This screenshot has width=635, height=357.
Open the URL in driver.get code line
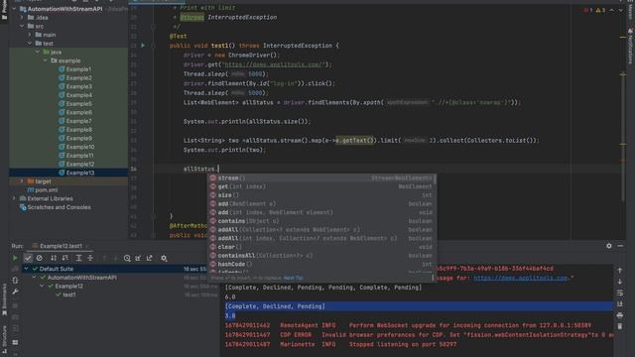point(274,64)
